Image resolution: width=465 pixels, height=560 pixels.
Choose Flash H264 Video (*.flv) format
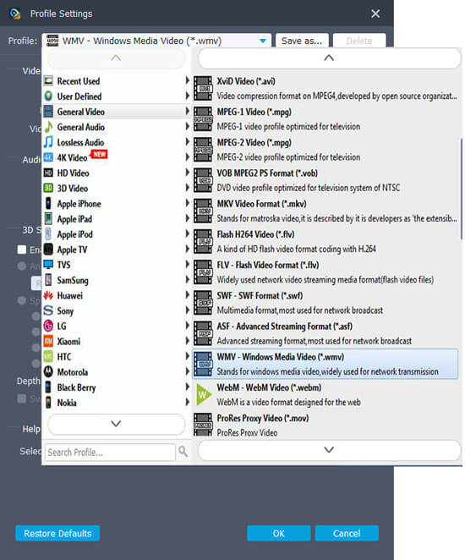click(325, 241)
